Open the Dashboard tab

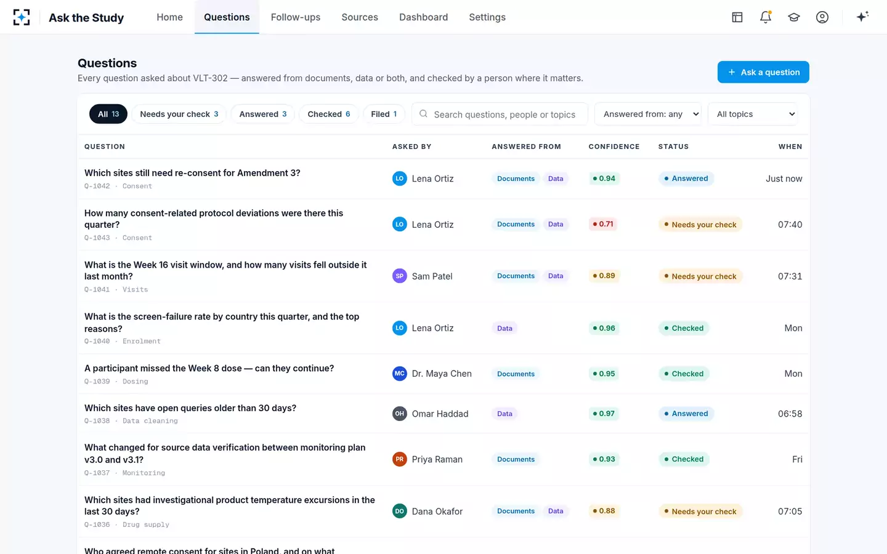[x=424, y=17]
